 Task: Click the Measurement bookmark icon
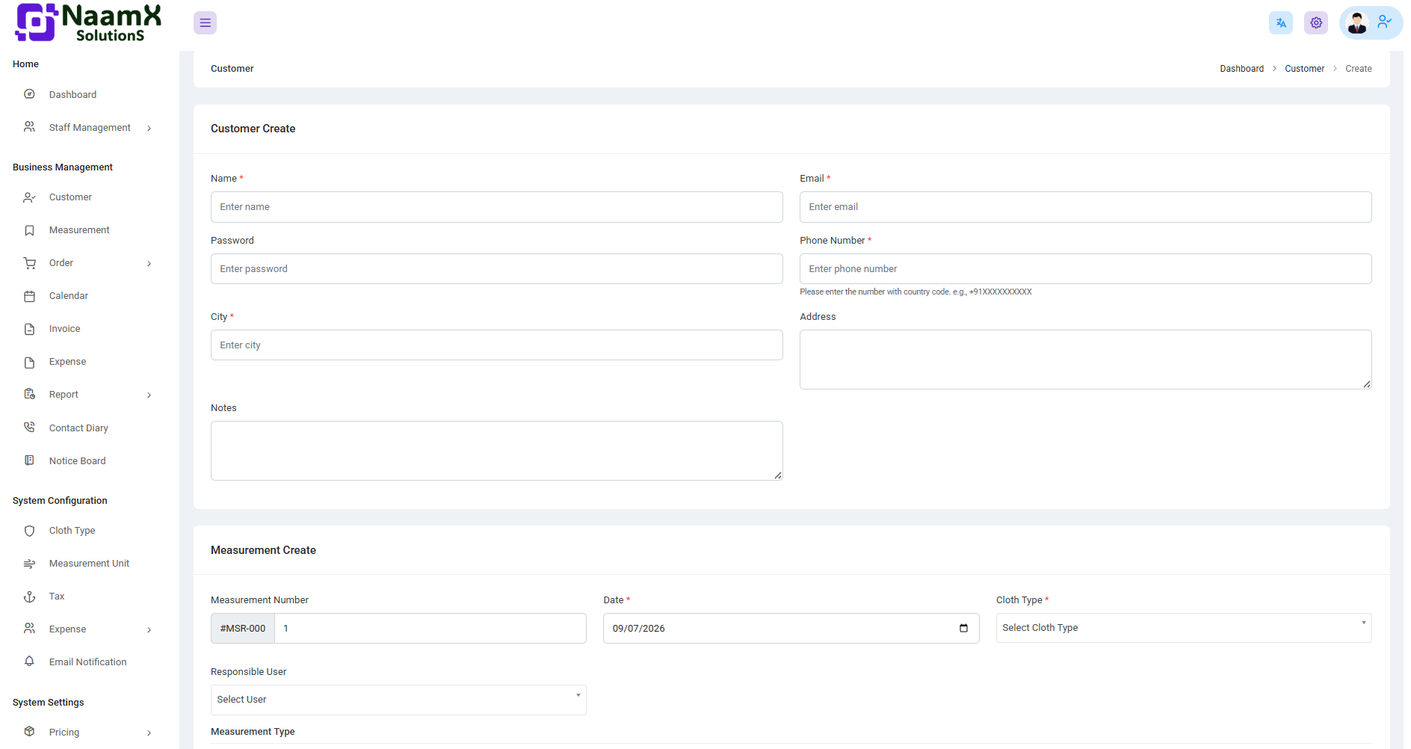[29, 230]
